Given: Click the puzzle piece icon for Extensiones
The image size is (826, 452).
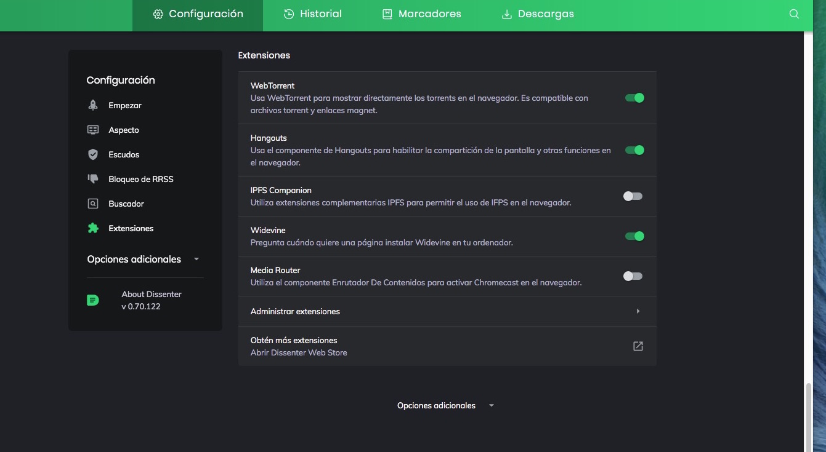Looking at the screenshot, I should [x=93, y=228].
